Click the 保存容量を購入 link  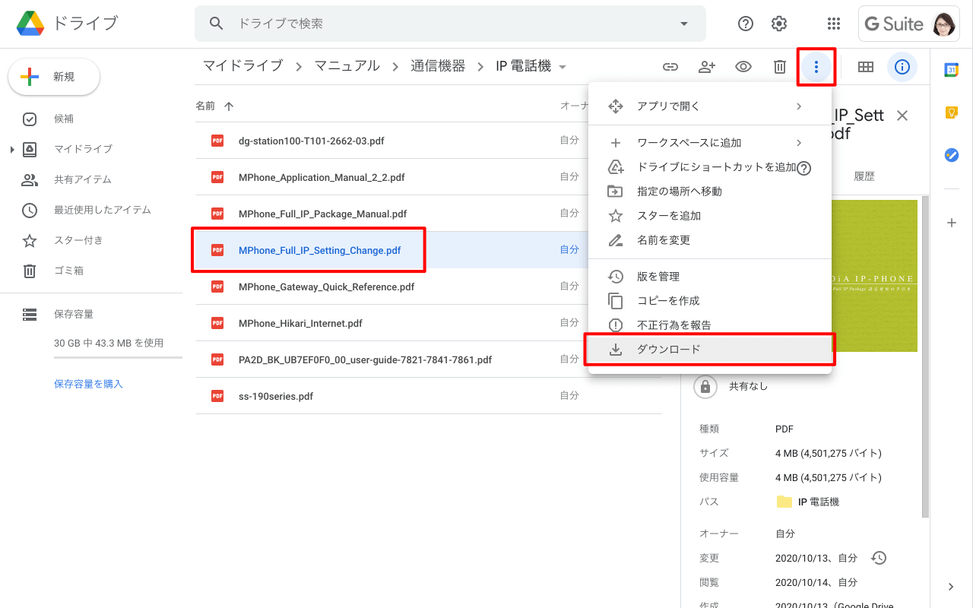point(88,384)
